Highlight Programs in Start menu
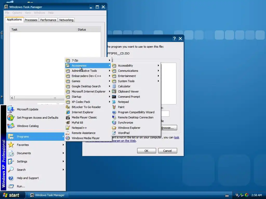 [36, 137]
